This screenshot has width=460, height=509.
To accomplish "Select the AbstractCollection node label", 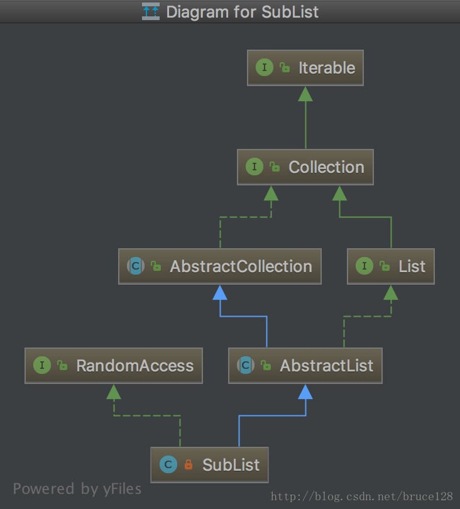I will coord(241,266).
